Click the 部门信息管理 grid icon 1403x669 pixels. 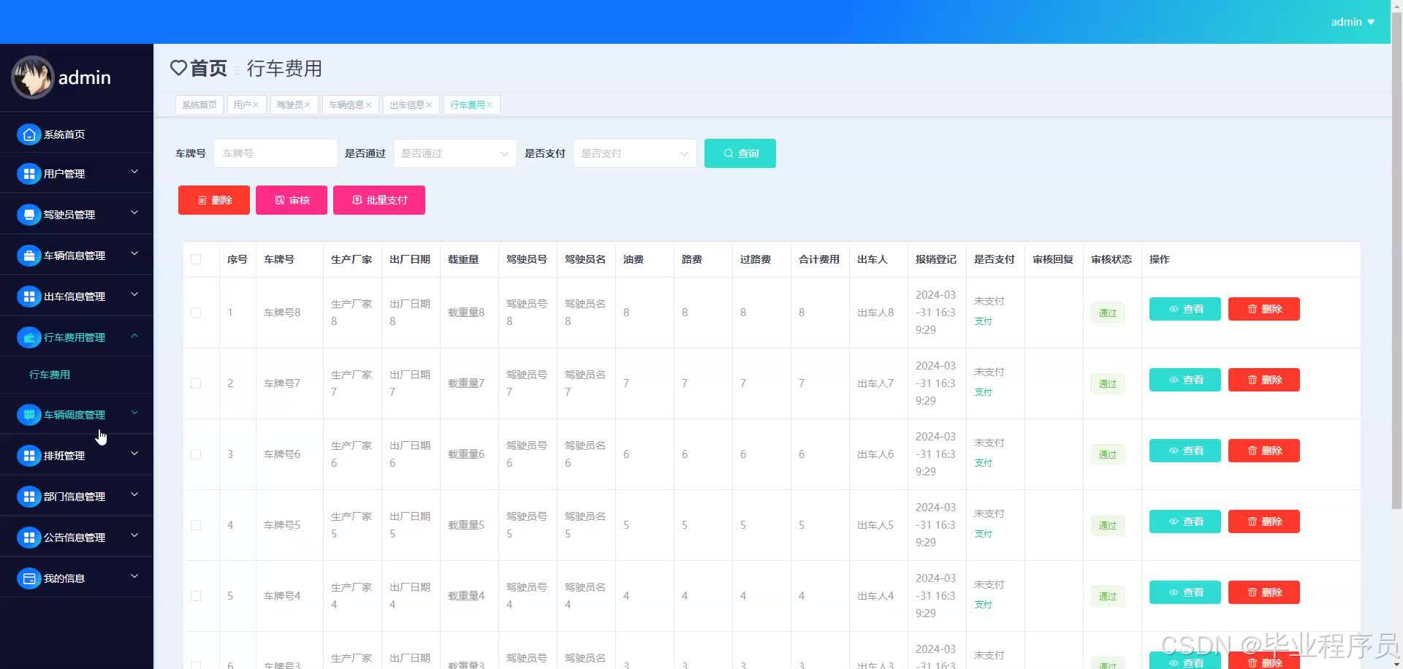click(x=28, y=497)
